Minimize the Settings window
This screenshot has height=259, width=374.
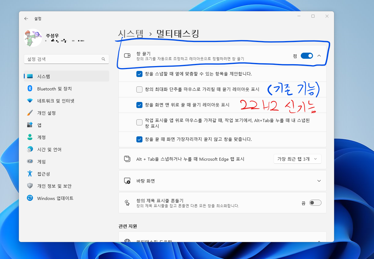(x=299, y=16)
